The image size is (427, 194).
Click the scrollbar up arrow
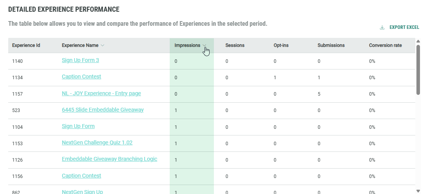coord(418,41)
